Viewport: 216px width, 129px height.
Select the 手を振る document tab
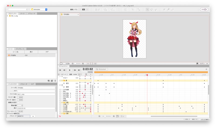coord(70,14)
